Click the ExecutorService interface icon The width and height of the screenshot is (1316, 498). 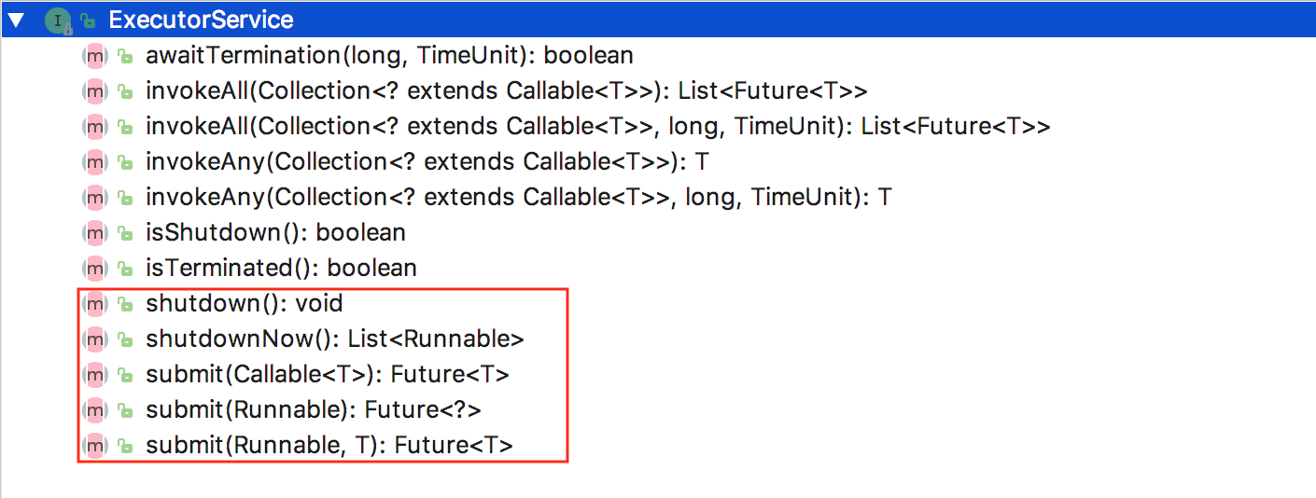point(58,20)
